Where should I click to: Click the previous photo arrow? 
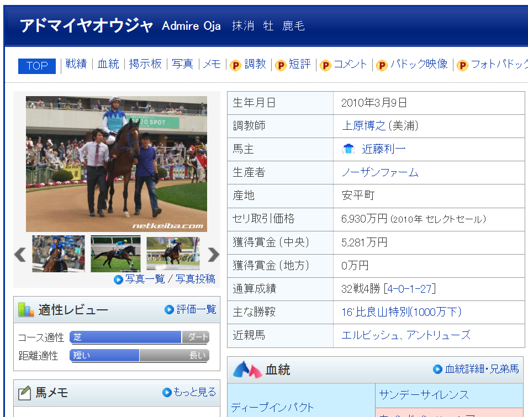click(x=20, y=255)
